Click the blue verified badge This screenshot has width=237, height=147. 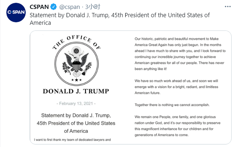coord(53,7)
